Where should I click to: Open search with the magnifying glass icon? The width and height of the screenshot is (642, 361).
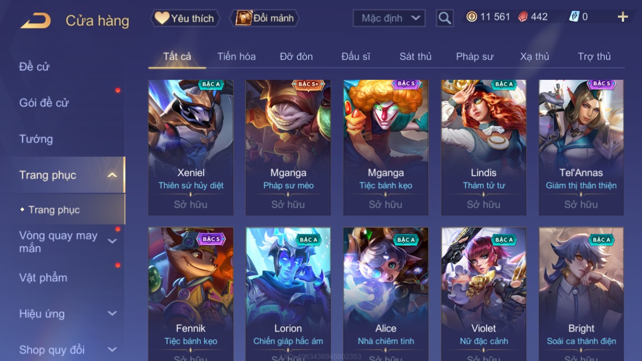445,18
